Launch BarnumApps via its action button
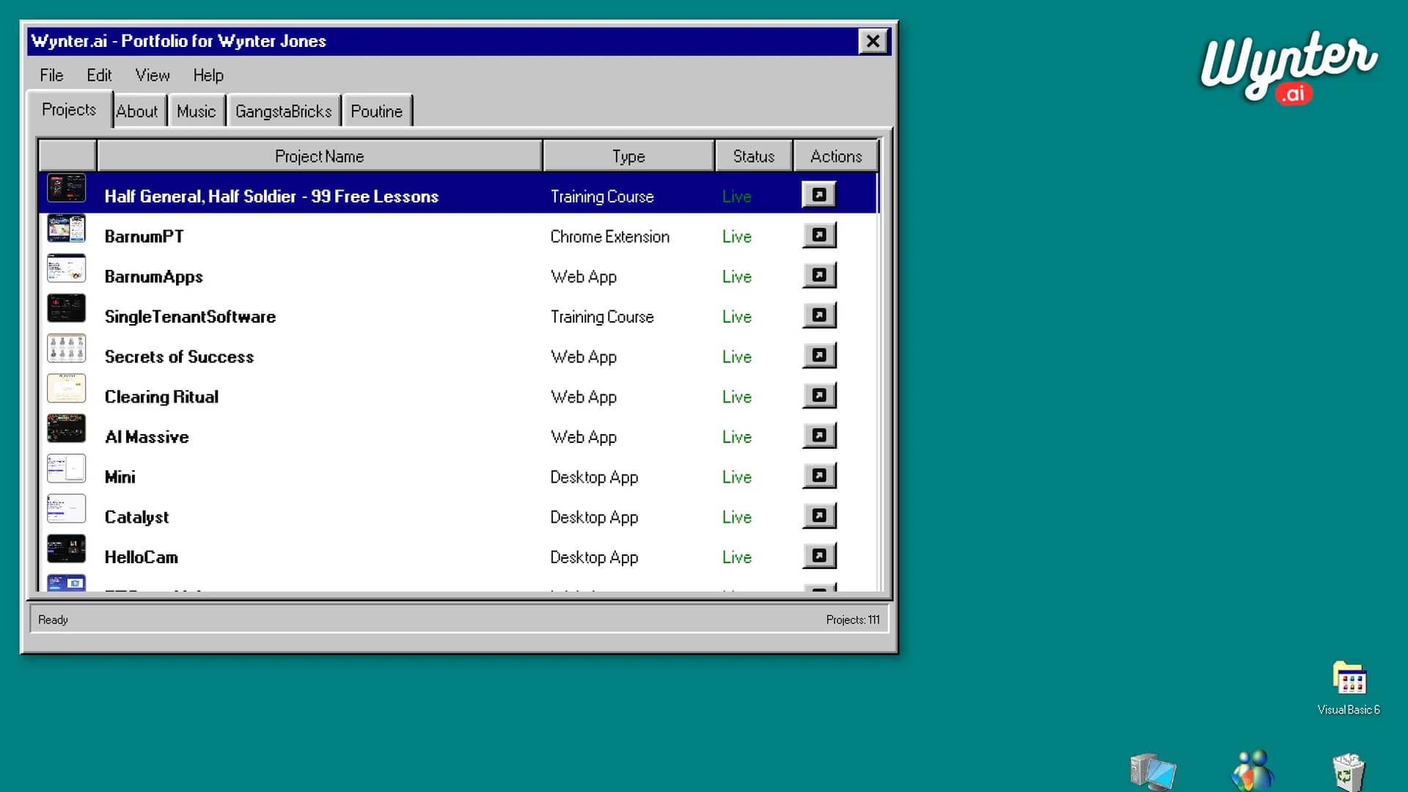This screenshot has width=1408, height=792. (819, 276)
